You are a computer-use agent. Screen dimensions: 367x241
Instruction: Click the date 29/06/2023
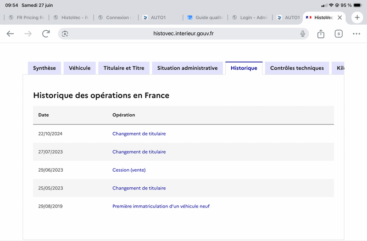point(50,170)
